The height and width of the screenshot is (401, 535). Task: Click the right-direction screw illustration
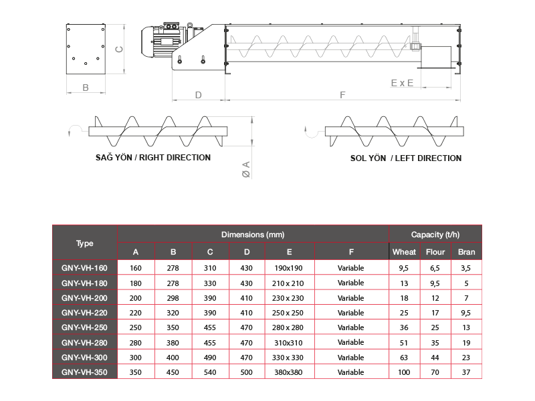(x=158, y=131)
